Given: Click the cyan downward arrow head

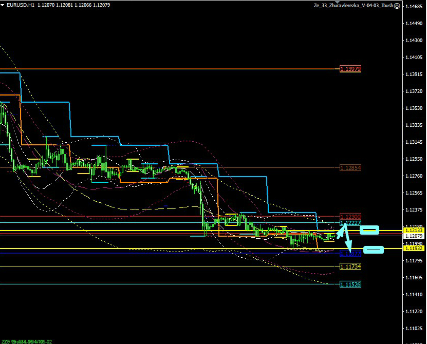Looking at the screenshot, I should tap(350, 250).
